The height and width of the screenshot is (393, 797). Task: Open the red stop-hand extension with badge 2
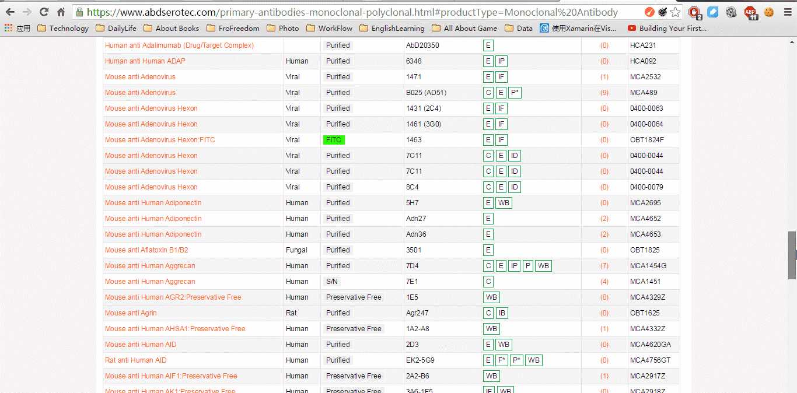pos(694,12)
